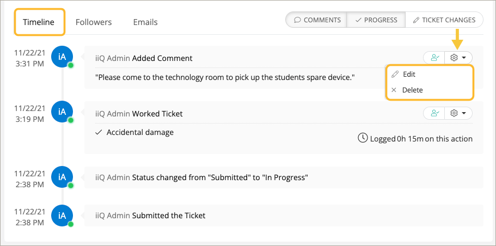Switch to the Followers tab
496x246 pixels.
point(94,22)
